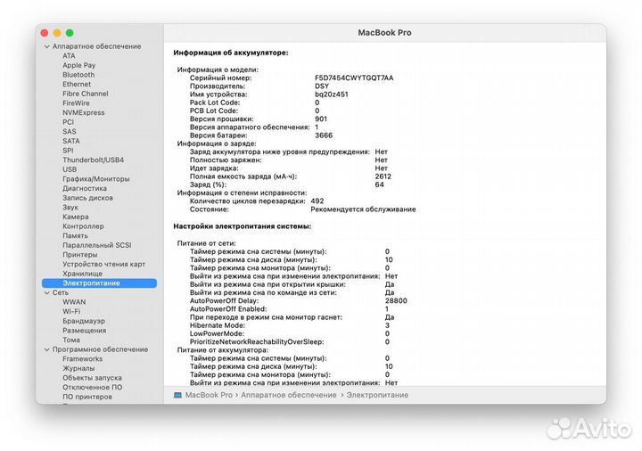This screenshot has width=642, height=451.
Task: Click Аппаратное обеспечение in the path bar
Action: point(288,396)
